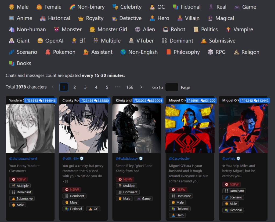Image resolution: width=275 pixels, height=222 pixels.
Task: Click pagination ellipsis to skip pages
Action: (x=118, y=87)
